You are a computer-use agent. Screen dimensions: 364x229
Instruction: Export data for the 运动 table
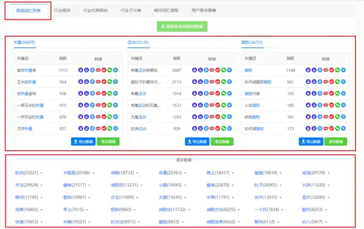point(197,142)
